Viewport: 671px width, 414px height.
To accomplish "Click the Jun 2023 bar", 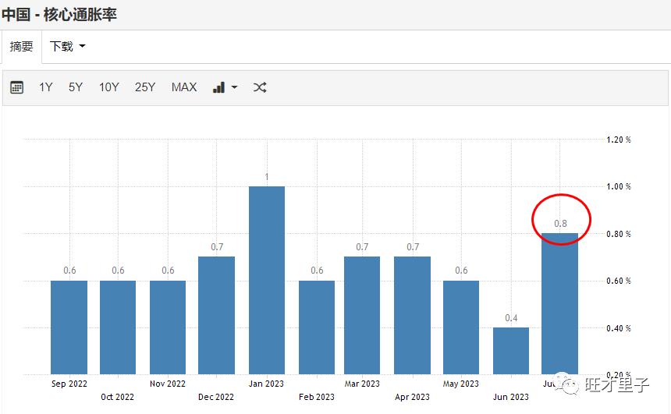I will click(511, 351).
